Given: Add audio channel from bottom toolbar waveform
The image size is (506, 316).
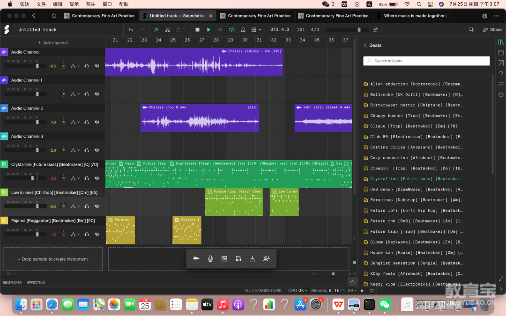Looking at the screenshot, I should pos(196,258).
